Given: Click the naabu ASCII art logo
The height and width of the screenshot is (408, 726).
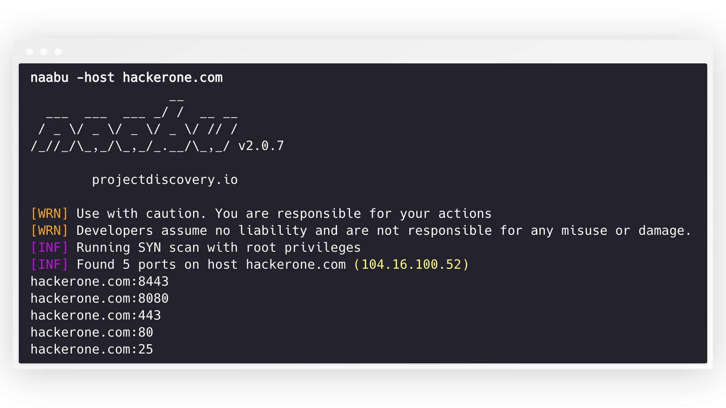Looking at the screenshot, I should [134, 129].
